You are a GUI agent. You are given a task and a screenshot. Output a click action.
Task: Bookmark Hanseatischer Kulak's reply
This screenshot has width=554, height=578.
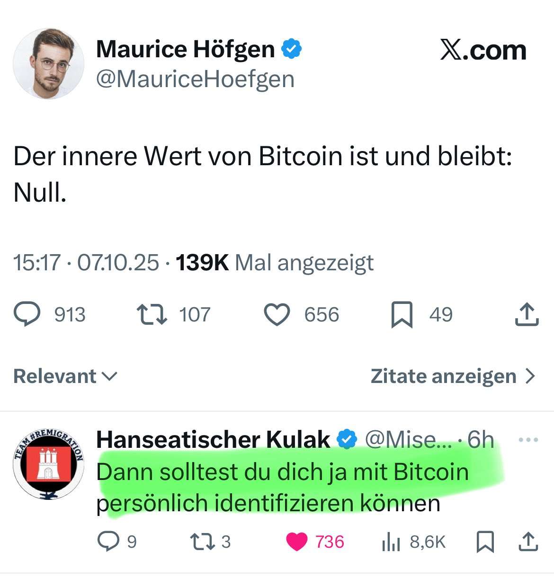(x=485, y=542)
